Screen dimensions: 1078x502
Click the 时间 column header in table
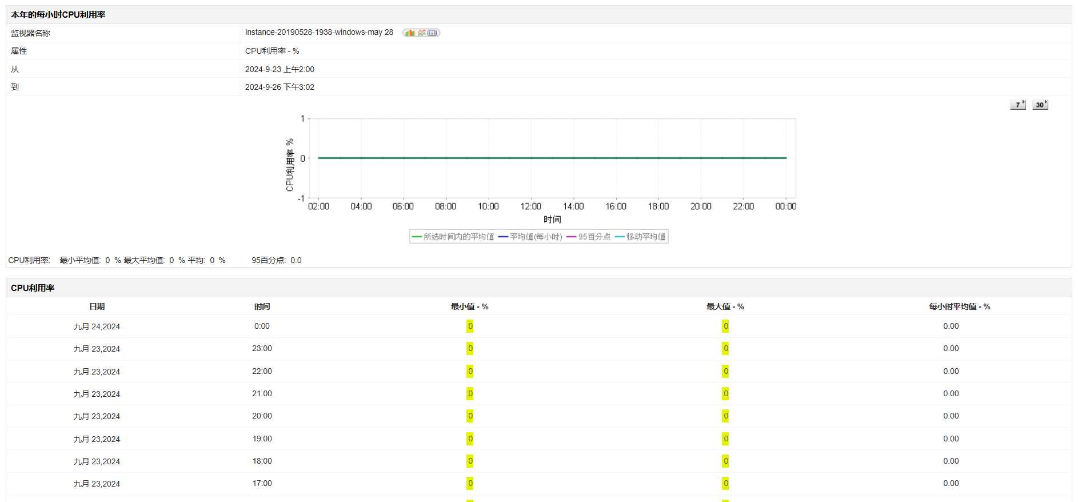click(262, 306)
